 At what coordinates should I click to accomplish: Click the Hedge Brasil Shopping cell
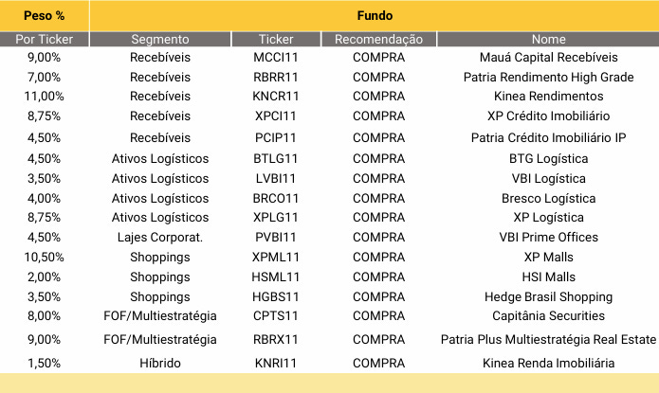(x=548, y=296)
